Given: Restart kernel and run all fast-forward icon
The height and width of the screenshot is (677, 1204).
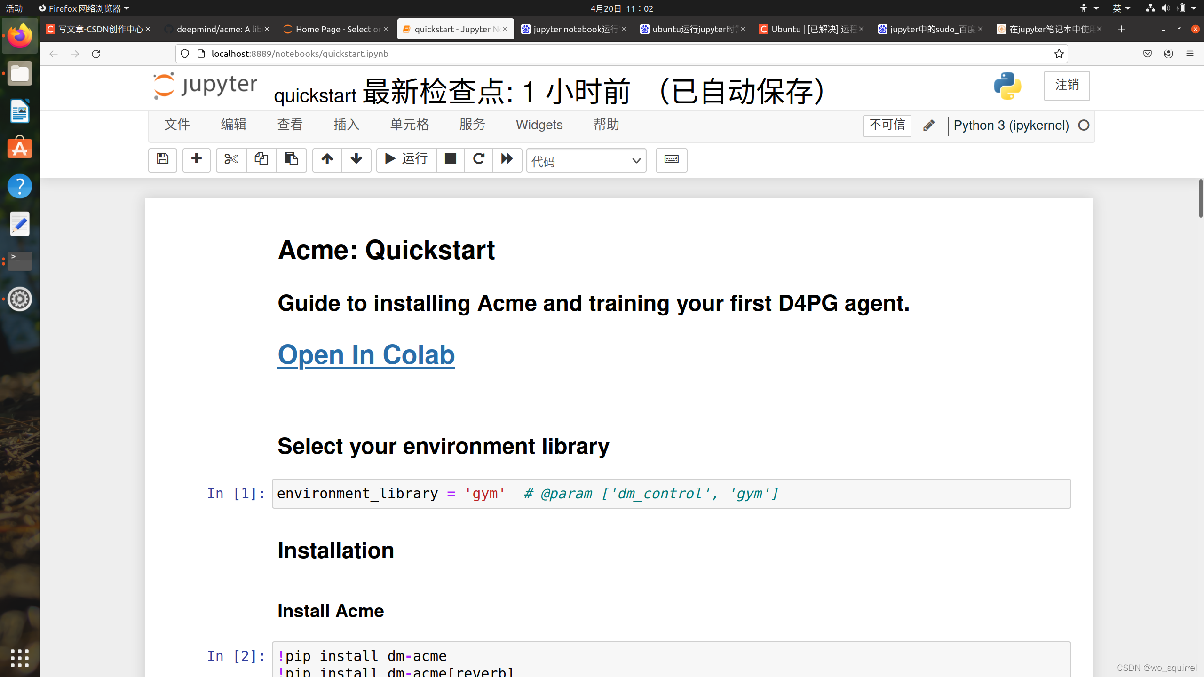Looking at the screenshot, I should [507, 160].
